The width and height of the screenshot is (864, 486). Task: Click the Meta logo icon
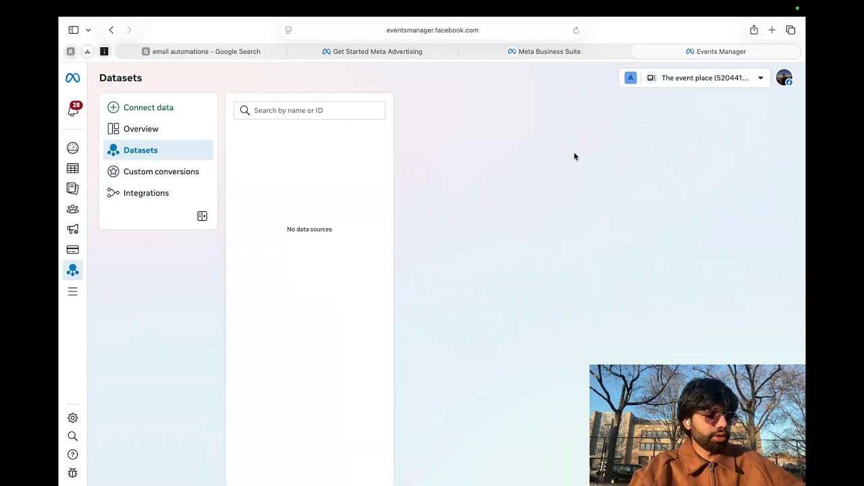[72, 78]
